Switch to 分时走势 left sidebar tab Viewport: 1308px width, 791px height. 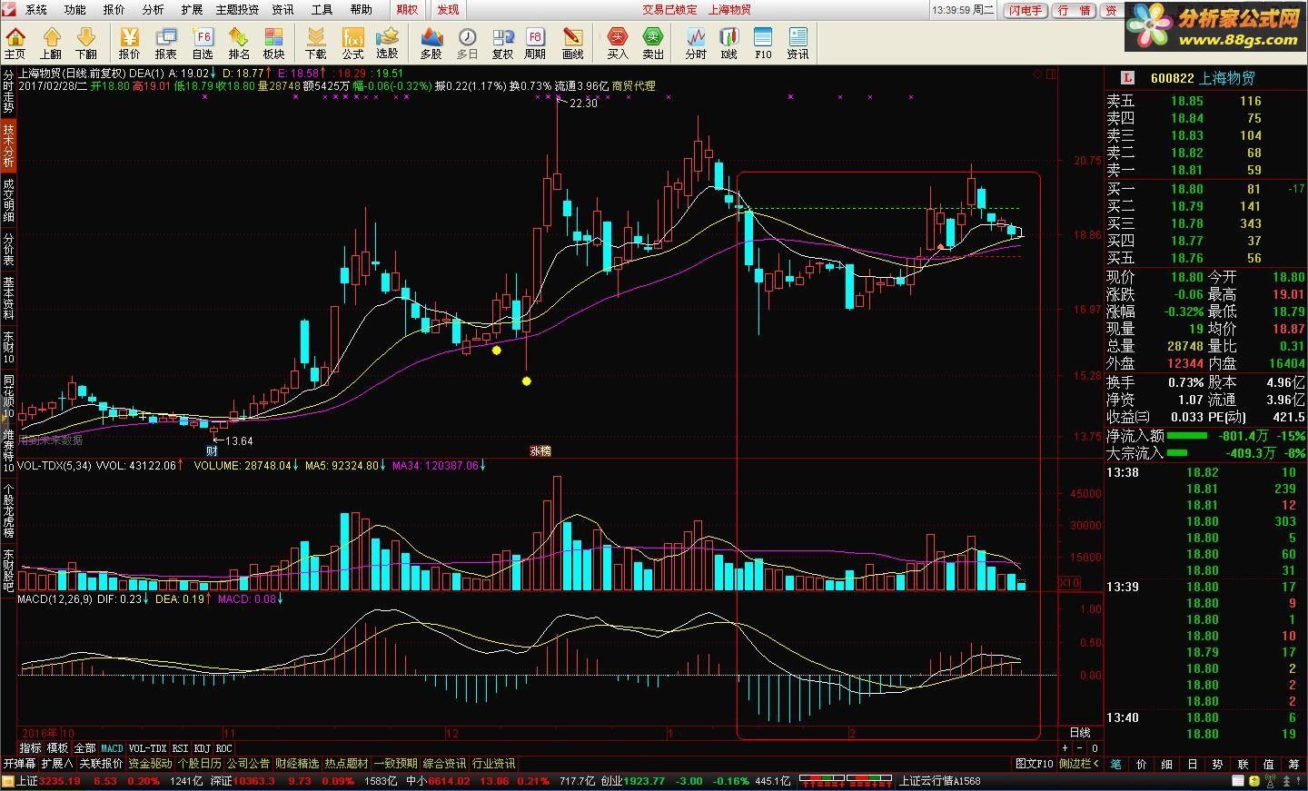[x=8, y=91]
